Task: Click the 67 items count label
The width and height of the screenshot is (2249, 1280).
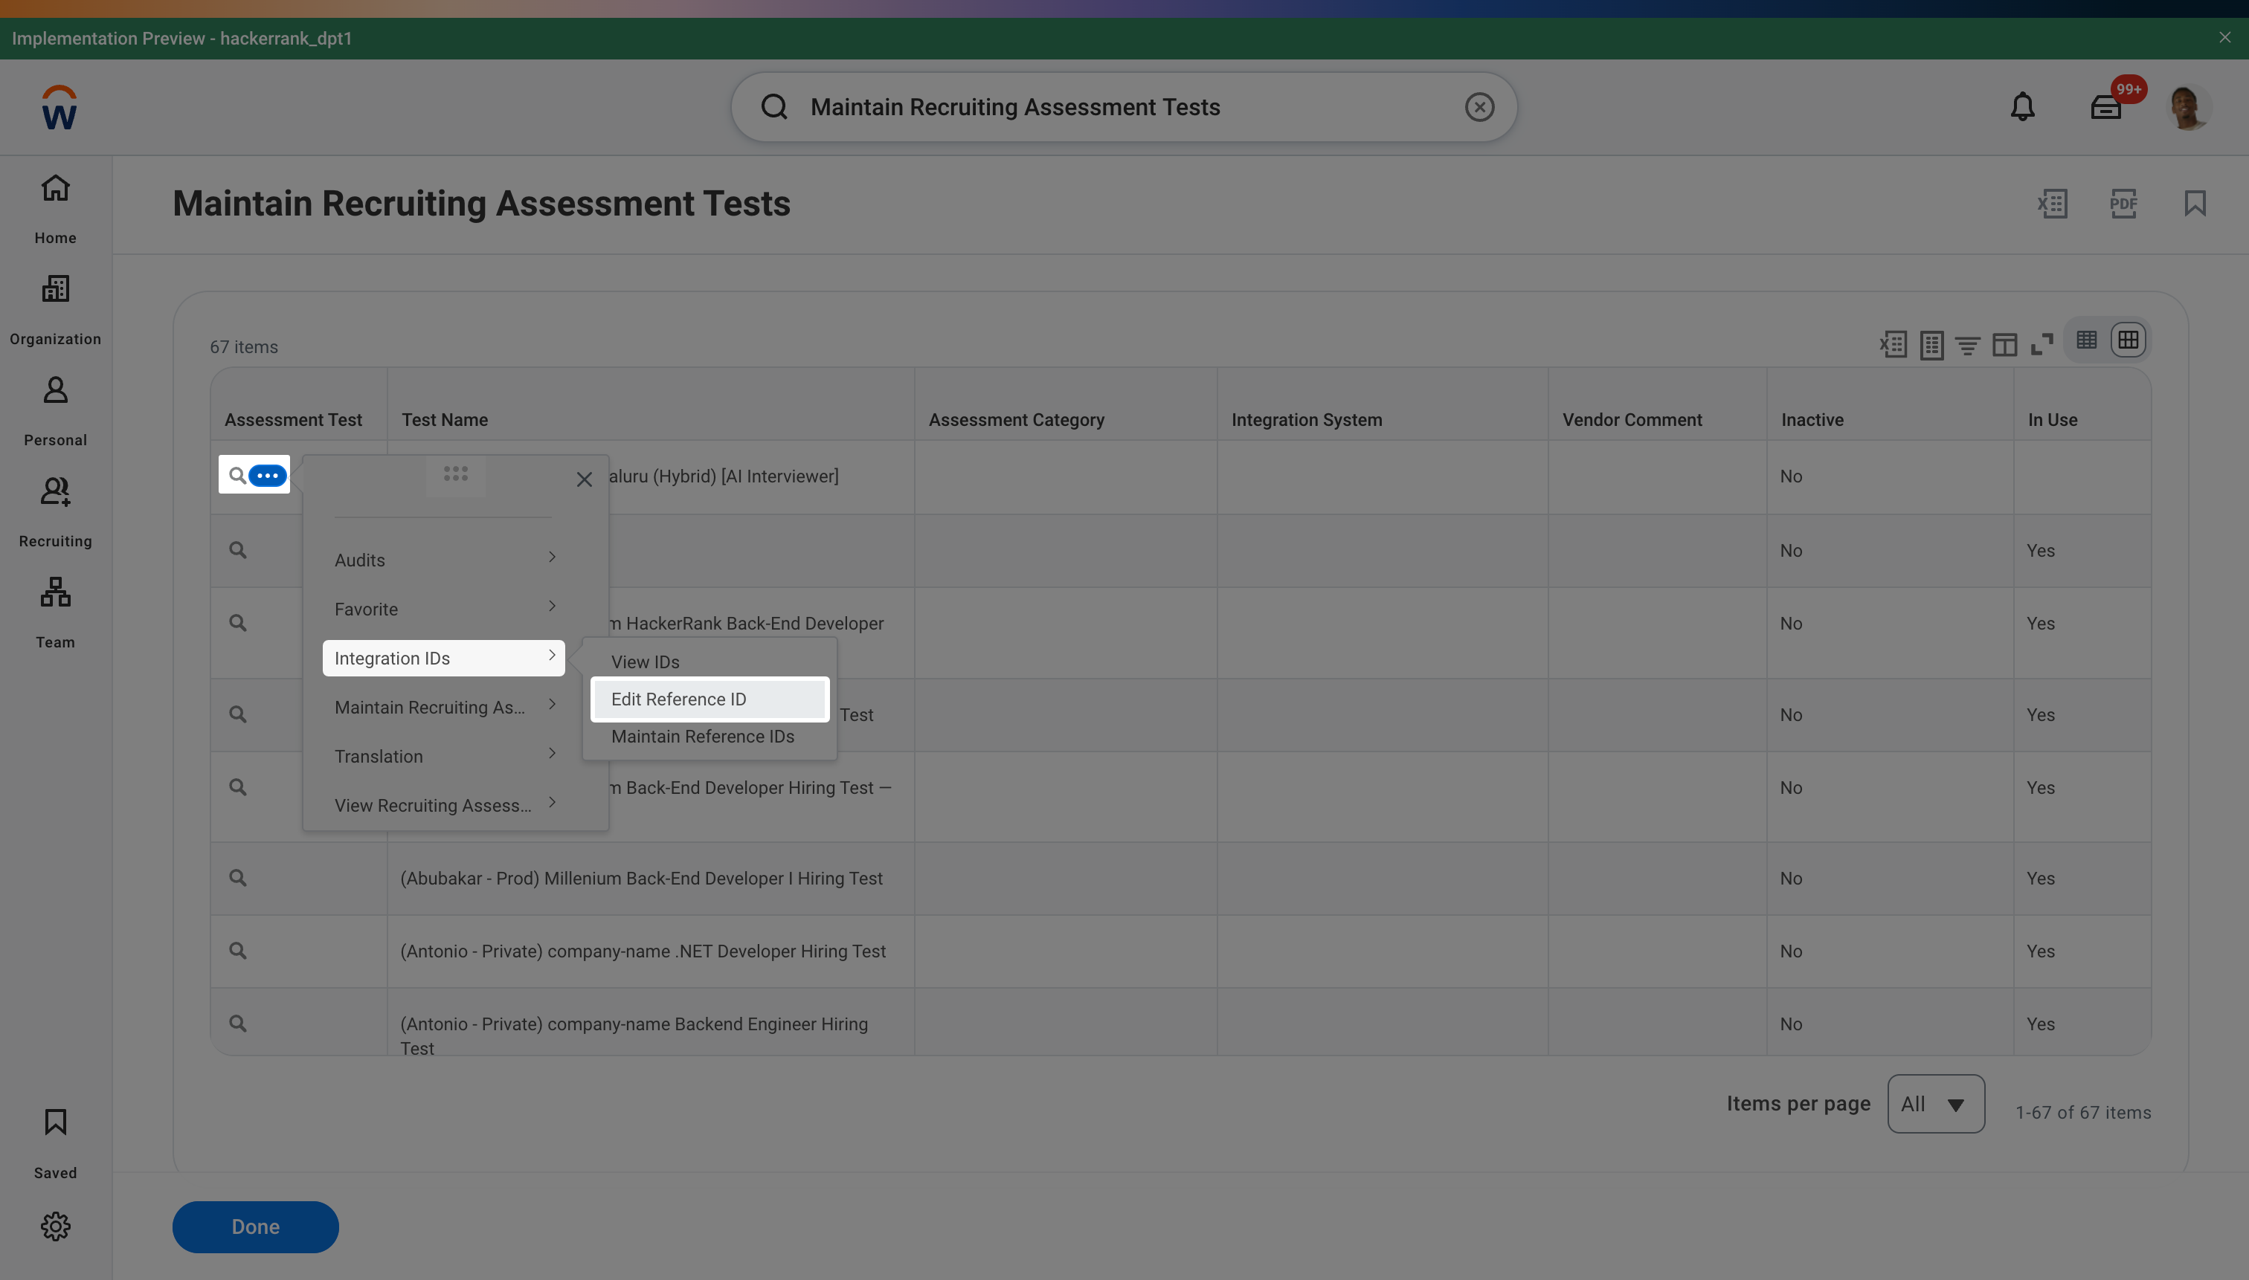Action: pyautogui.click(x=244, y=347)
